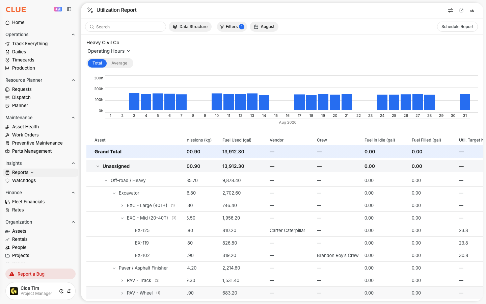This screenshot has height=304, width=486.
Task: Select the Aug 3 chart bar
Action: (134, 101)
